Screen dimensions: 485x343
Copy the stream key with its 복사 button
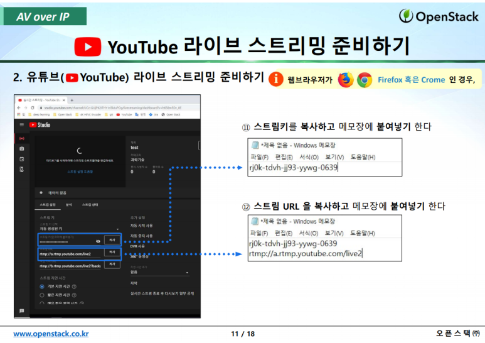point(112,240)
